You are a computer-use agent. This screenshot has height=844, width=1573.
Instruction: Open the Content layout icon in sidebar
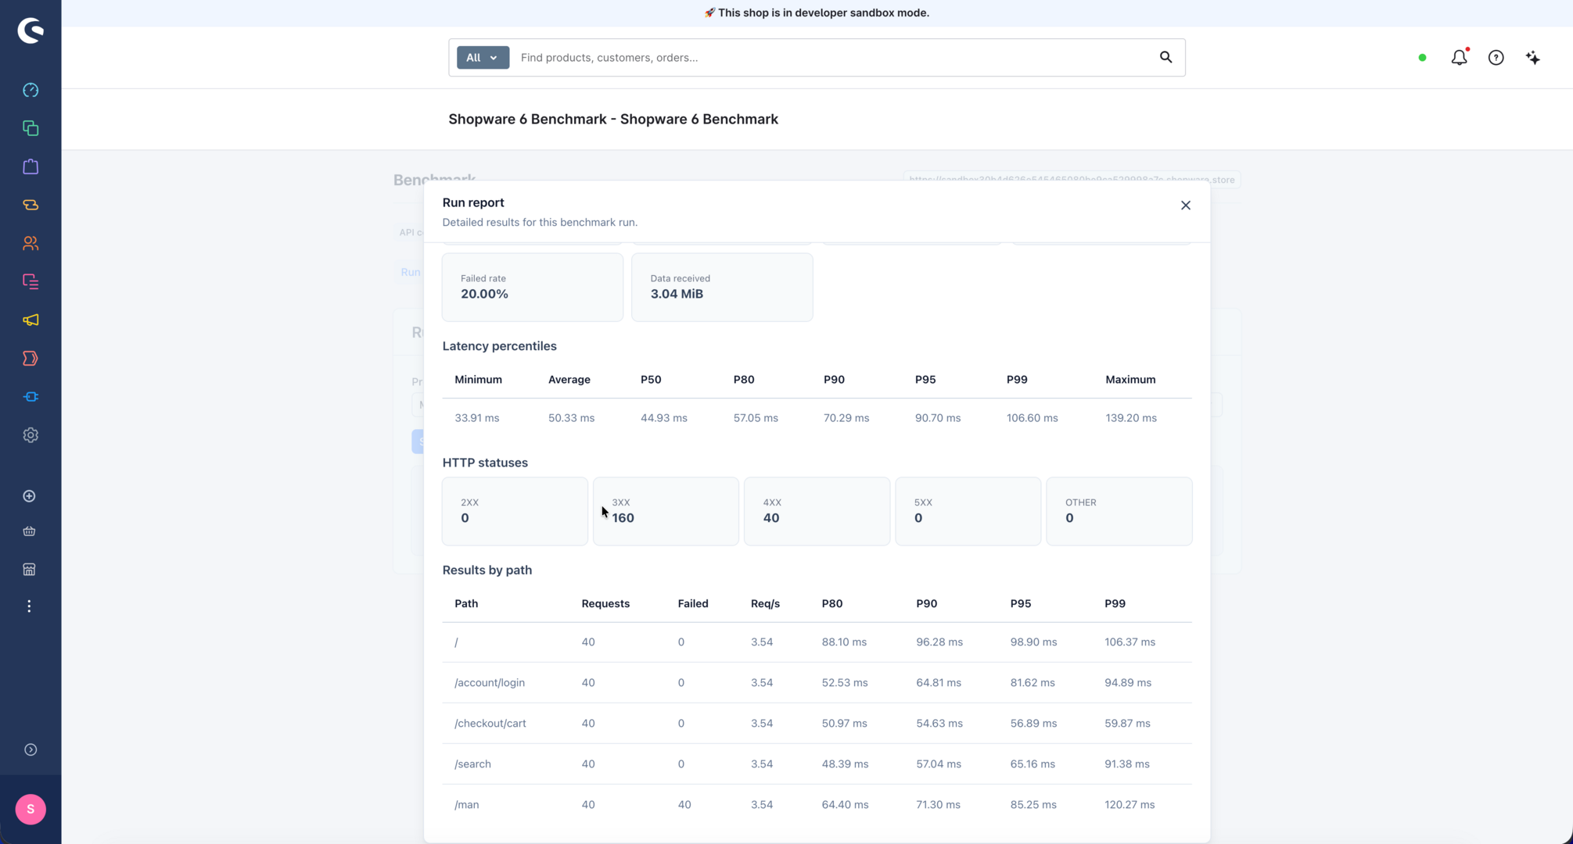tap(31, 281)
